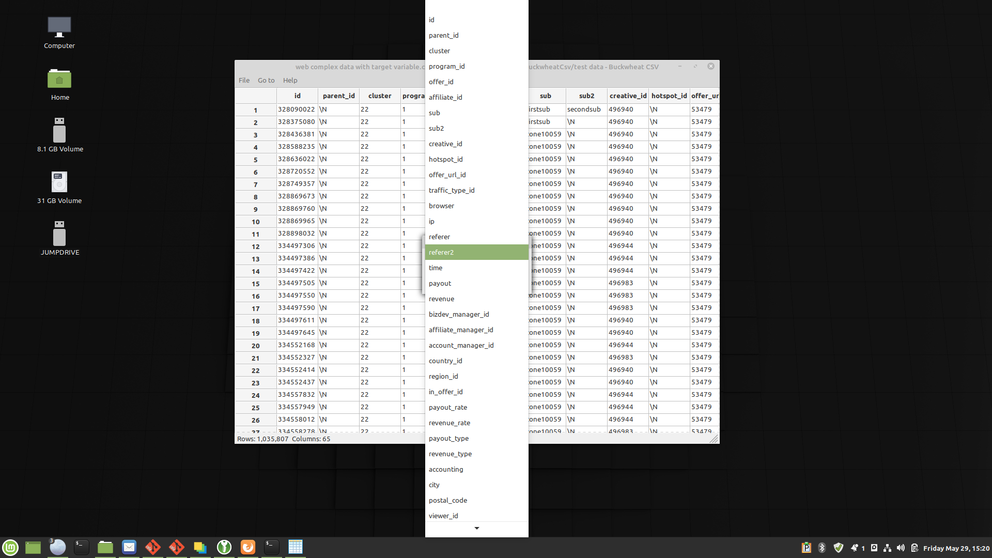Open the network connections tray icon
Screen dimensions: 992x558
pos(887,548)
